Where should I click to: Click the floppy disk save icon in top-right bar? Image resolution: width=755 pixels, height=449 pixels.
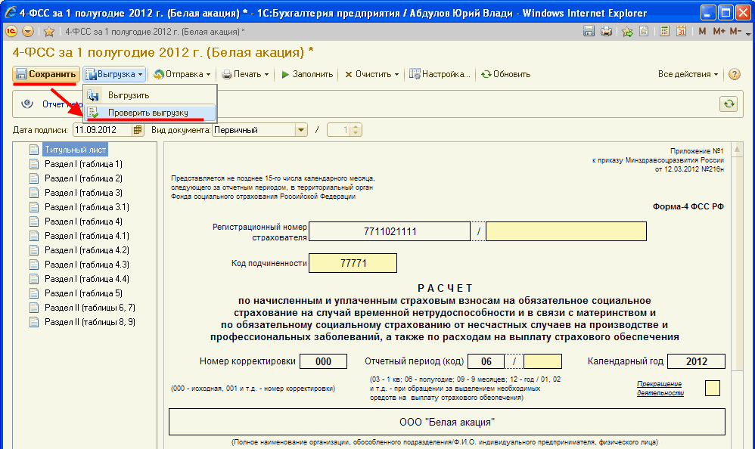589,32
